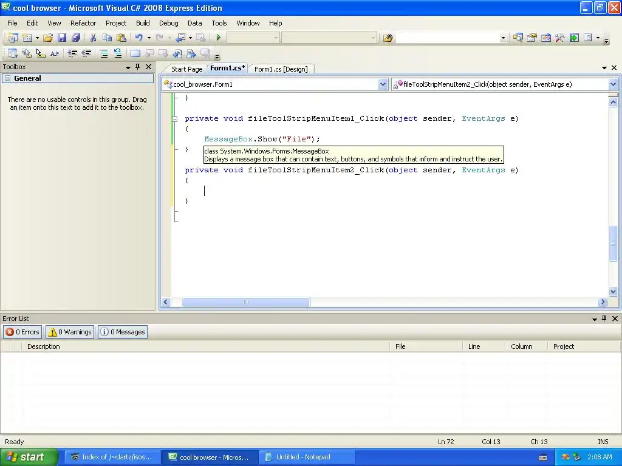Open Object Browser from the toolbar icon

click(x=546, y=38)
